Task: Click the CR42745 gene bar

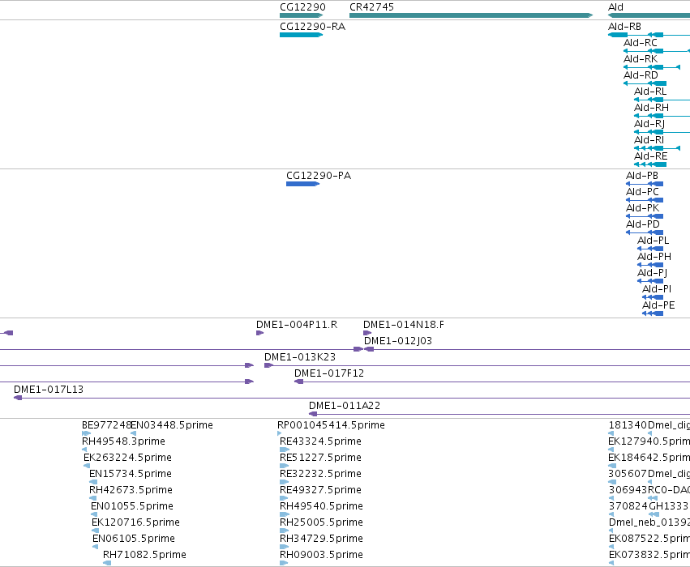Action: pos(471,15)
